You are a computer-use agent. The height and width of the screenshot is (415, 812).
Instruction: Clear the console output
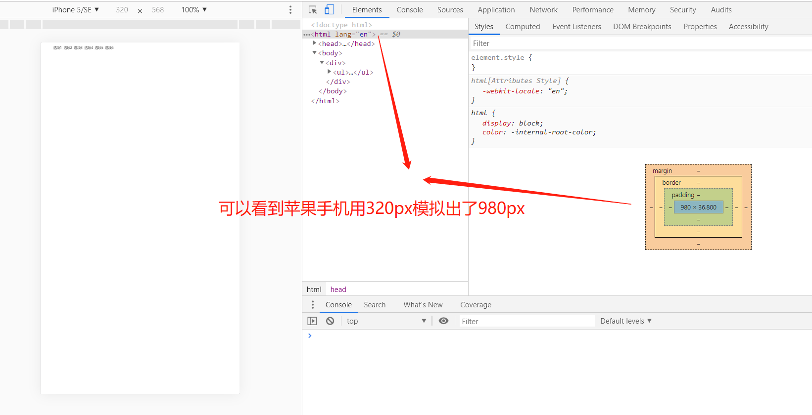[330, 321]
